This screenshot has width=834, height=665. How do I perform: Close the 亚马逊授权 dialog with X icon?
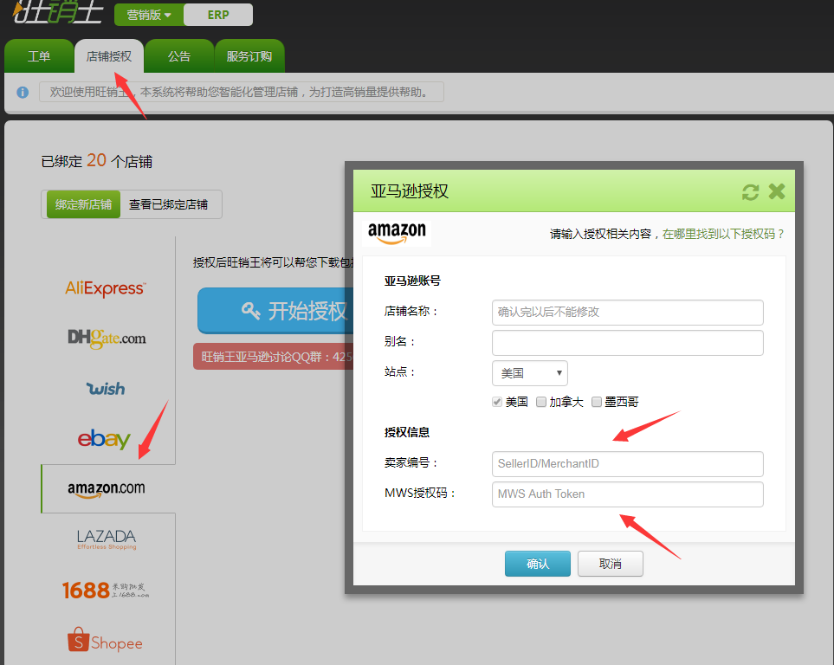click(x=777, y=191)
